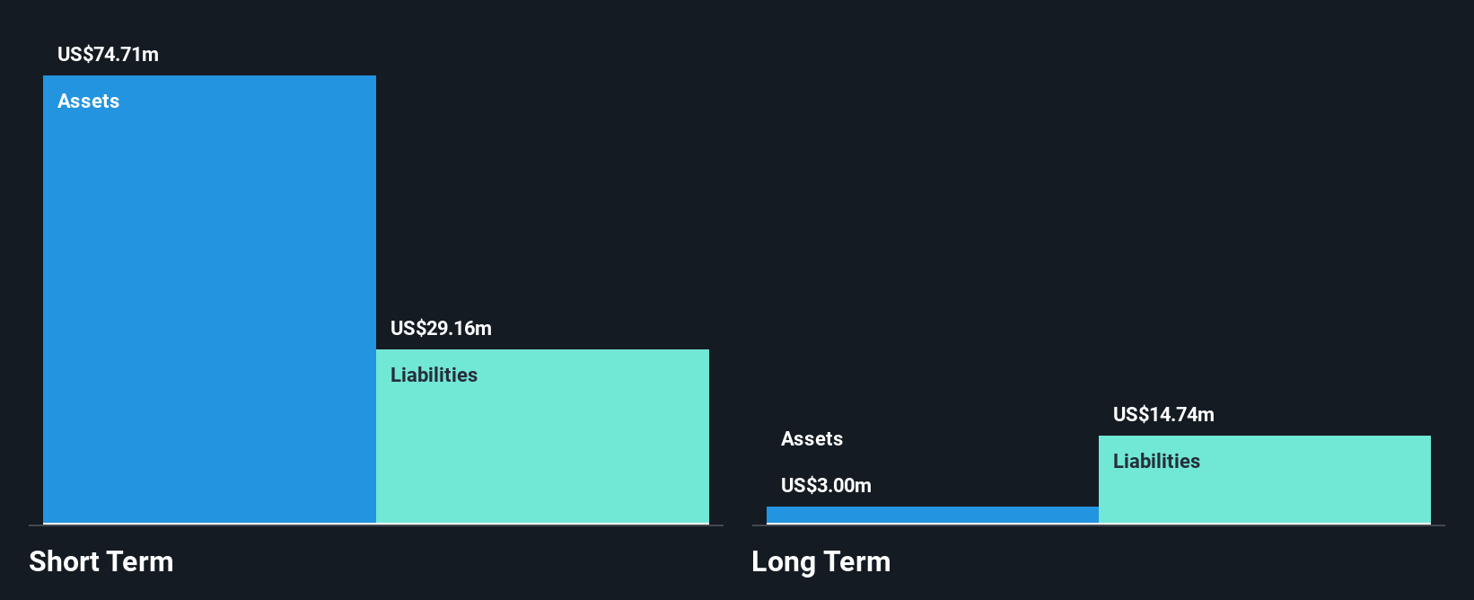Screen dimensions: 1474x600
Task: Click the Liabilities label inside long-term bar
Action: pyautogui.click(x=1156, y=461)
